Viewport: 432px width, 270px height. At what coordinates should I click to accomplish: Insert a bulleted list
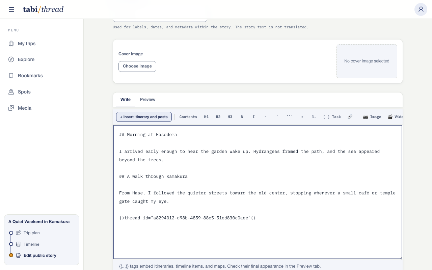[302, 117]
